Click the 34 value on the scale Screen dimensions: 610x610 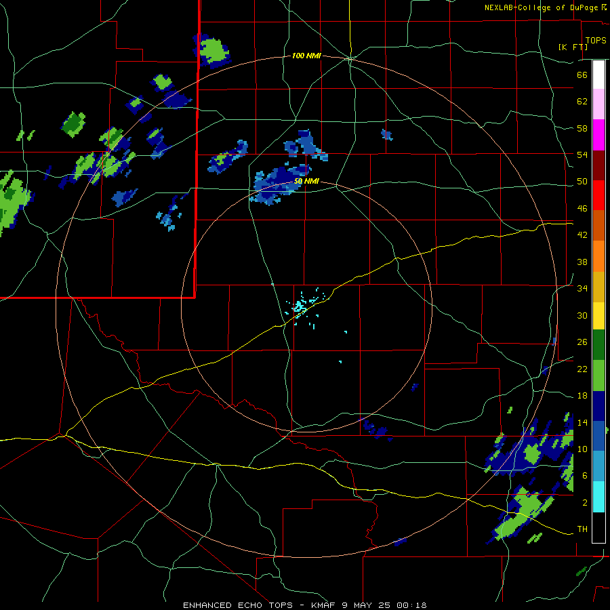[582, 289]
